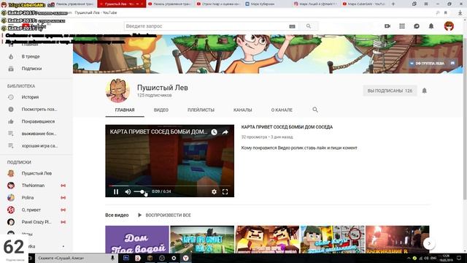
Task: Click the next arrow on video carousel
Action: point(429,243)
